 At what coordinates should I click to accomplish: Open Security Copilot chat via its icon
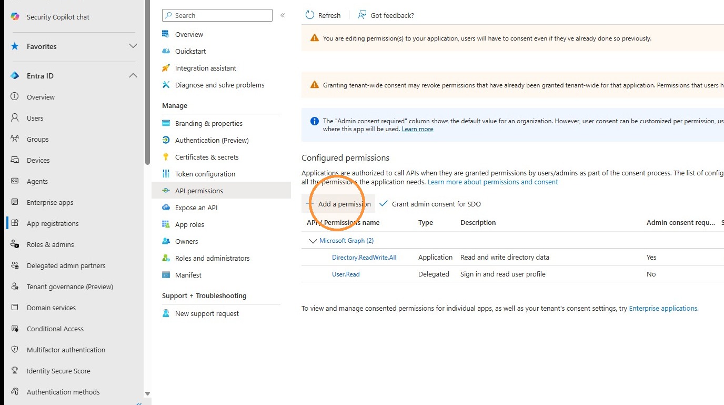tap(15, 17)
